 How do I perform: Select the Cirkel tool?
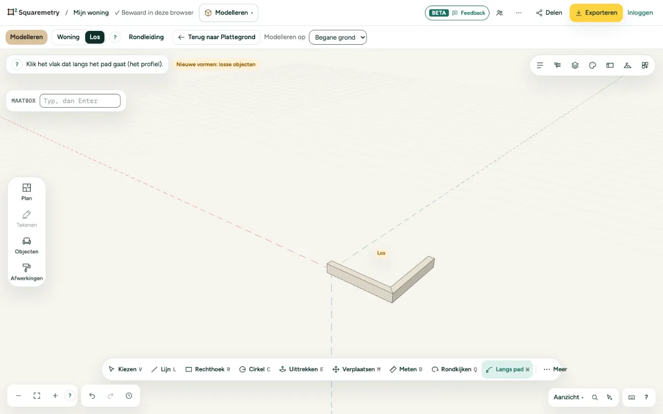pos(255,369)
